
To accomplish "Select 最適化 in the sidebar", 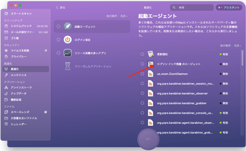I will [26, 69].
